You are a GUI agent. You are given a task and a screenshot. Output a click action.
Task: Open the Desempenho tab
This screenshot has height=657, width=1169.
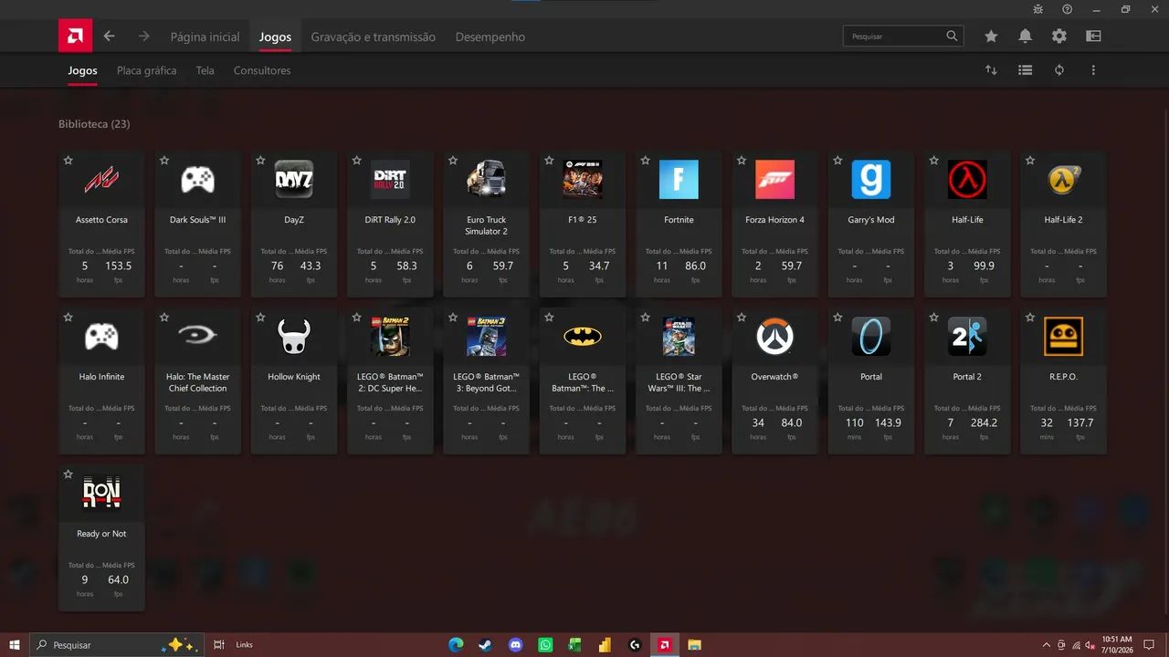point(490,37)
